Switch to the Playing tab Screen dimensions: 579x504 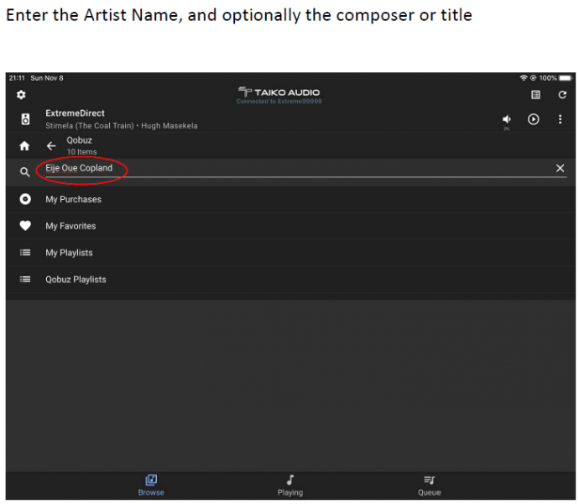click(290, 486)
